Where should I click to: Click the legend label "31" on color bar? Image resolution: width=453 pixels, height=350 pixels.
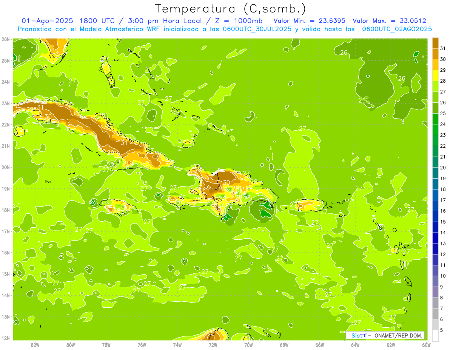(443, 48)
